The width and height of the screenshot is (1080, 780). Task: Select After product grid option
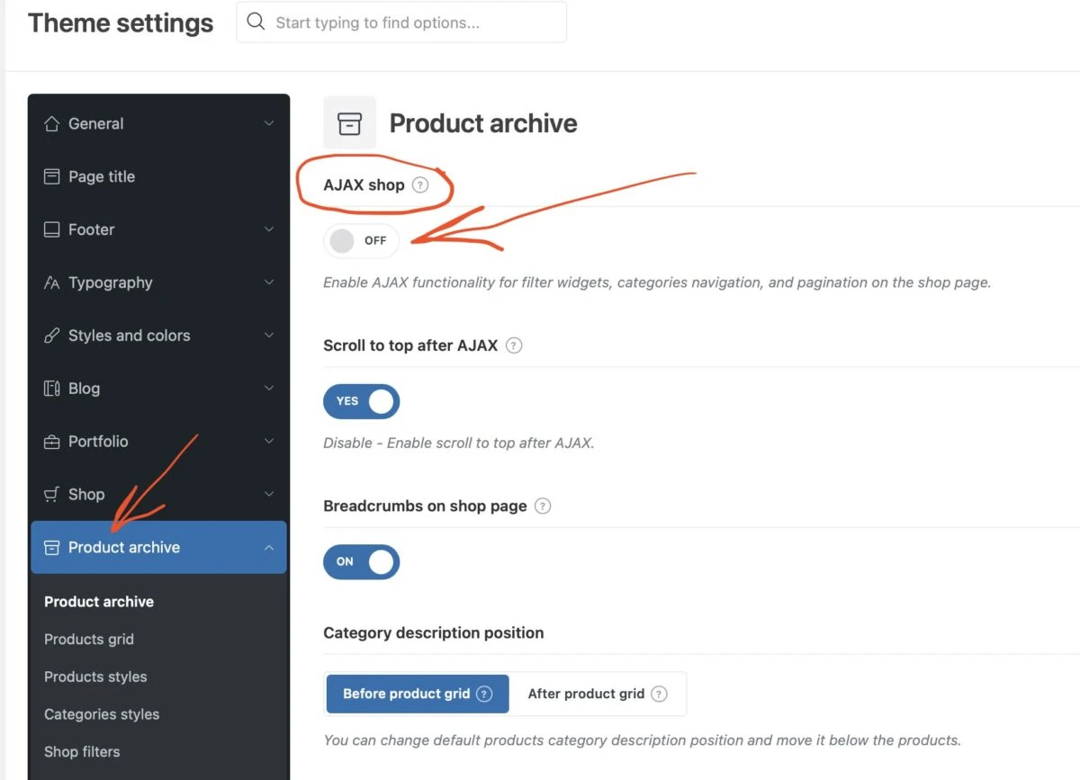[x=586, y=694]
